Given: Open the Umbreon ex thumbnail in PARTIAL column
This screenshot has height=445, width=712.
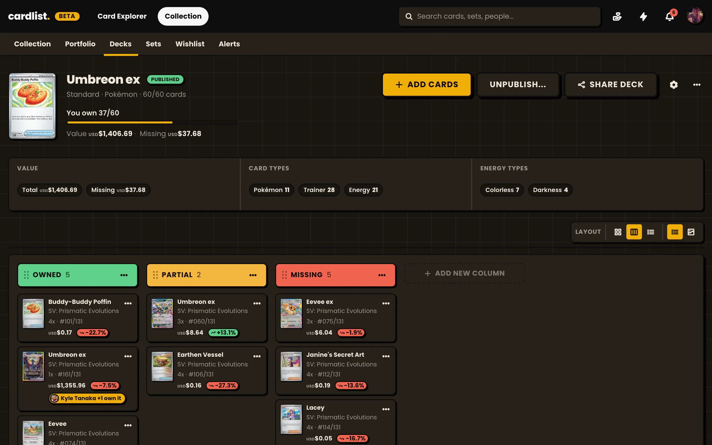Looking at the screenshot, I should (x=162, y=314).
